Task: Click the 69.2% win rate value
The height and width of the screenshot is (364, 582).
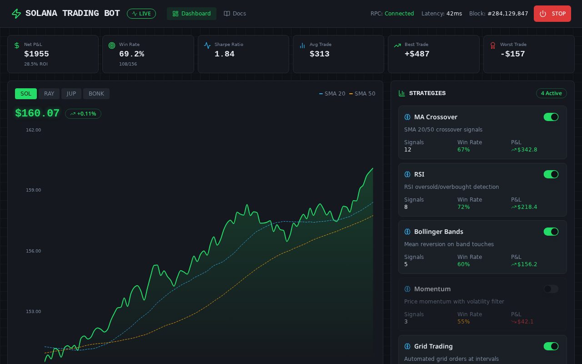Action: coord(132,54)
